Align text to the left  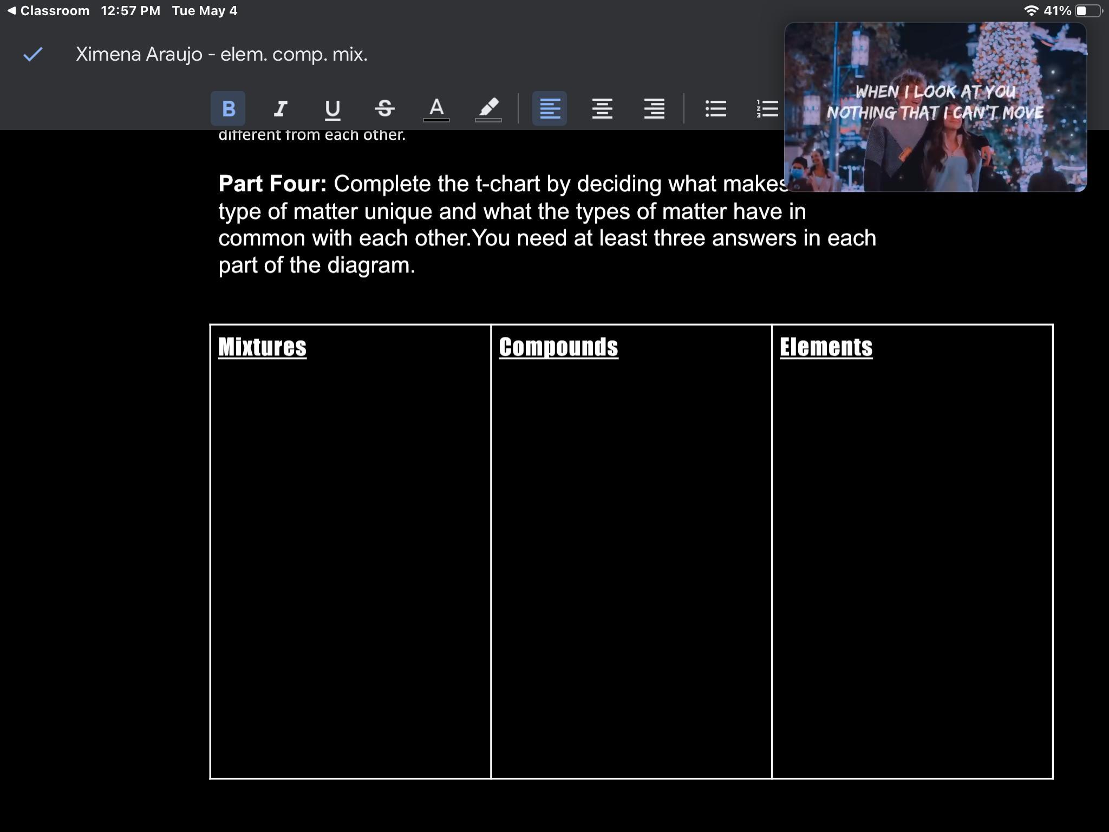pos(550,109)
